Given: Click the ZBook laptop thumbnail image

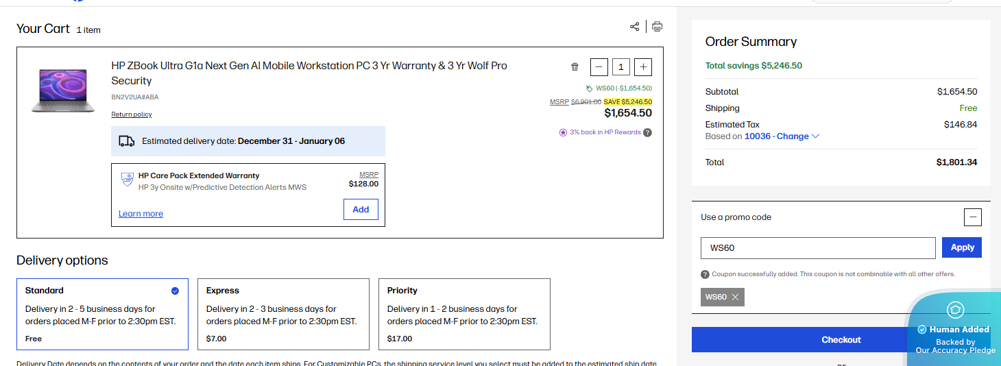Looking at the screenshot, I should tap(62, 89).
